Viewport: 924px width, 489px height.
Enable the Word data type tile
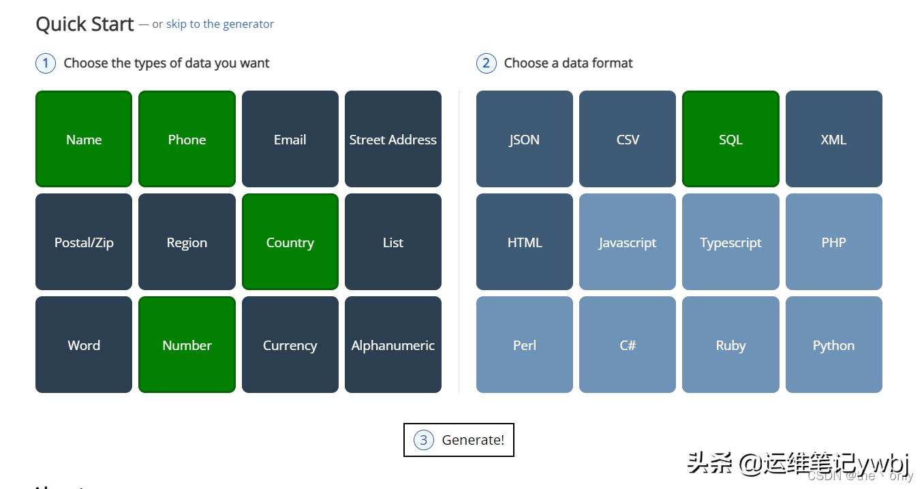pyautogui.click(x=84, y=345)
